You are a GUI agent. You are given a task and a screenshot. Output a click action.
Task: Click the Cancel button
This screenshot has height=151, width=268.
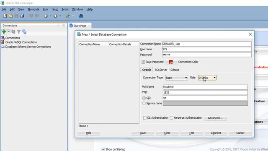(x=240, y=133)
